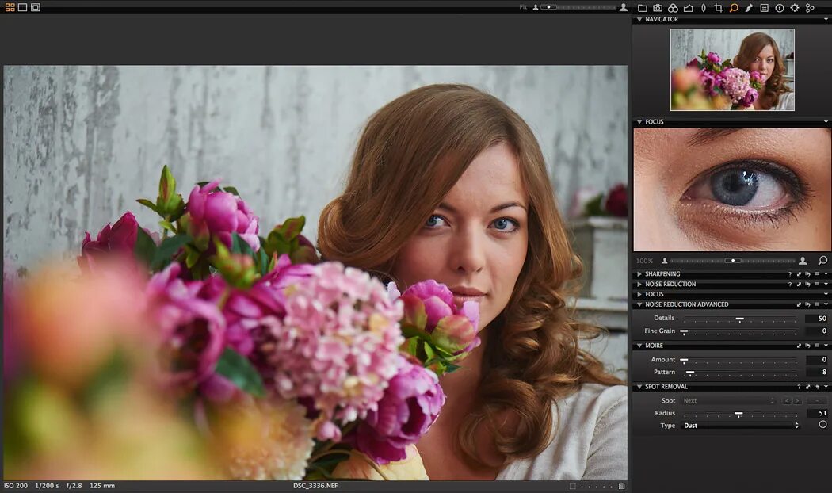This screenshot has height=493, width=832.
Task: Open Noise Reduction help question mark
Action: tap(789, 285)
